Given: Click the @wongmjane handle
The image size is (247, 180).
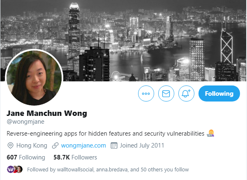Looking at the screenshot, I should click(25, 122).
